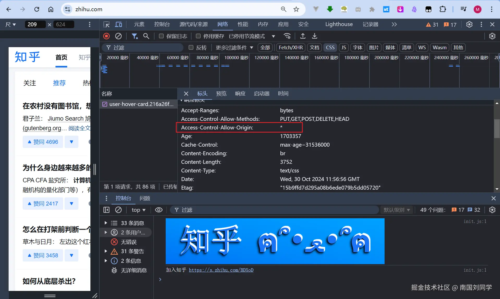500x299 pixels.
Task: Switch to the 元素 panel tab
Action: [139, 24]
